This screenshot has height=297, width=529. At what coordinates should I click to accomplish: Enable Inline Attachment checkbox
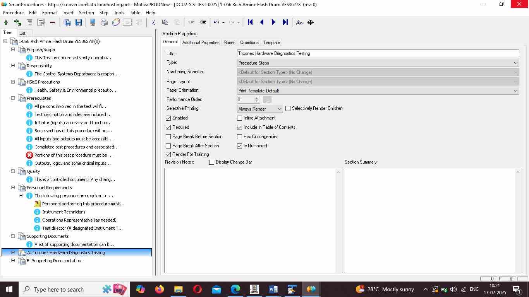click(239, 118)
